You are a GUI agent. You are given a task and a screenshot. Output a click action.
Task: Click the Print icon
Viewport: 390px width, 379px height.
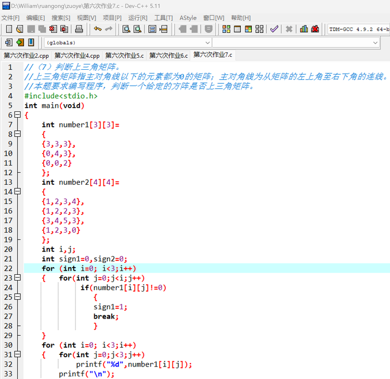click(79, 29)
